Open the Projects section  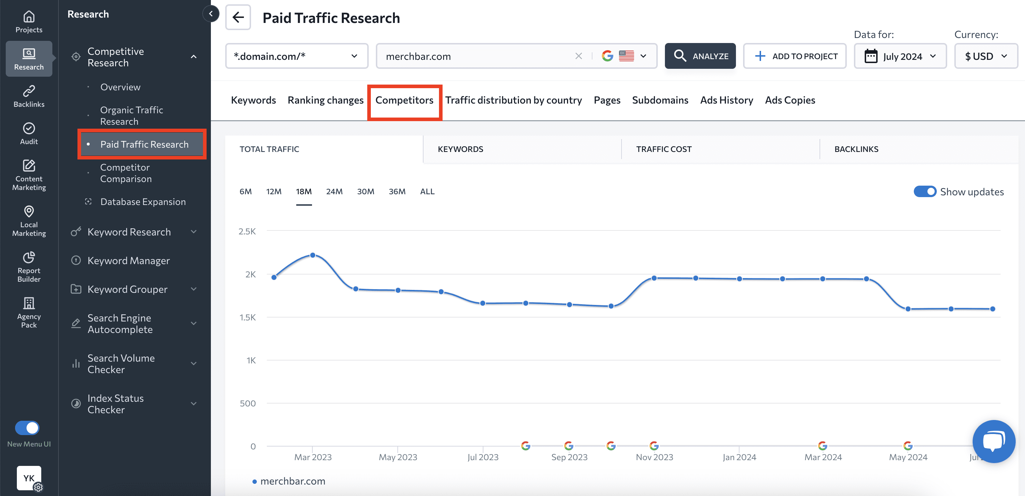(28, 22)
